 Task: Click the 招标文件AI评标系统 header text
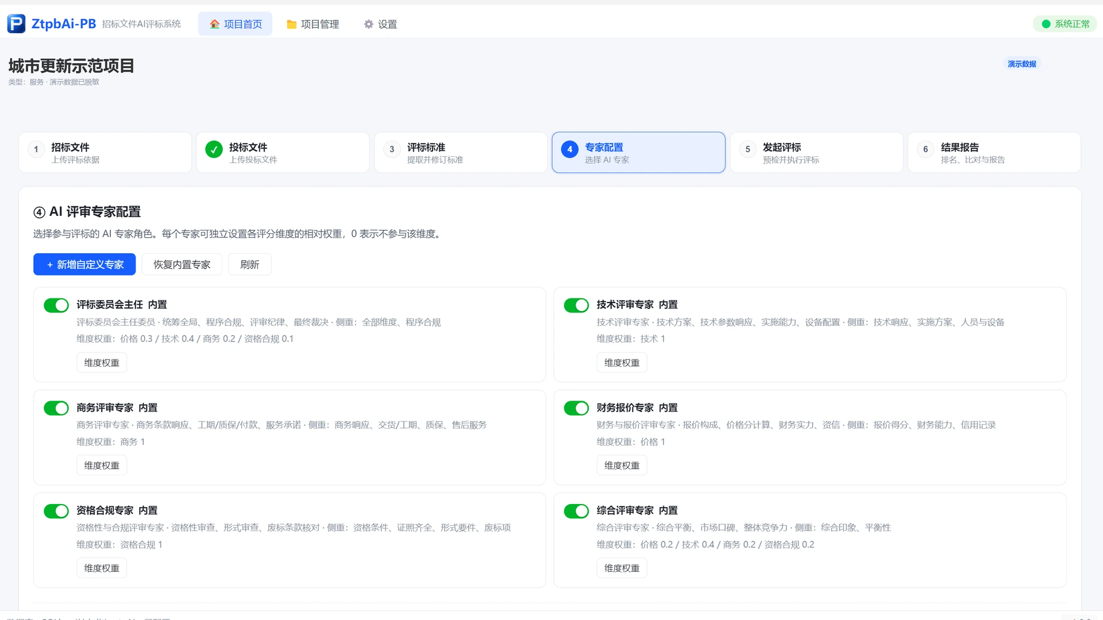pyautogui.click(x=141, y=24)
